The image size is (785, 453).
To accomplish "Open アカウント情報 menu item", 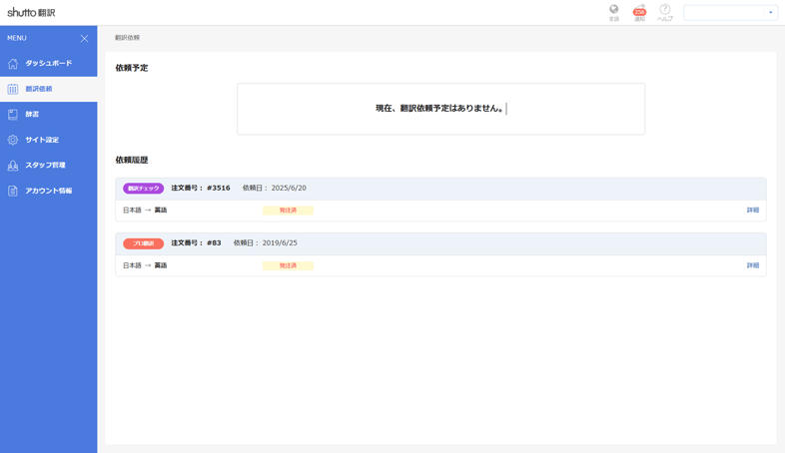I will [x=49, y=191].
